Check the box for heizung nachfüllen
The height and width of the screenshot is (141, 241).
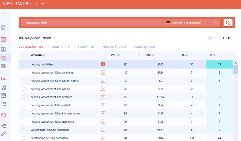23,64
